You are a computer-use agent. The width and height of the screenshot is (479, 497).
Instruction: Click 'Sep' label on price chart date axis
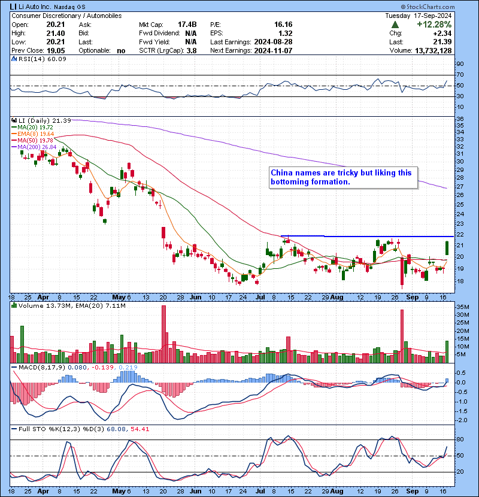412,298
